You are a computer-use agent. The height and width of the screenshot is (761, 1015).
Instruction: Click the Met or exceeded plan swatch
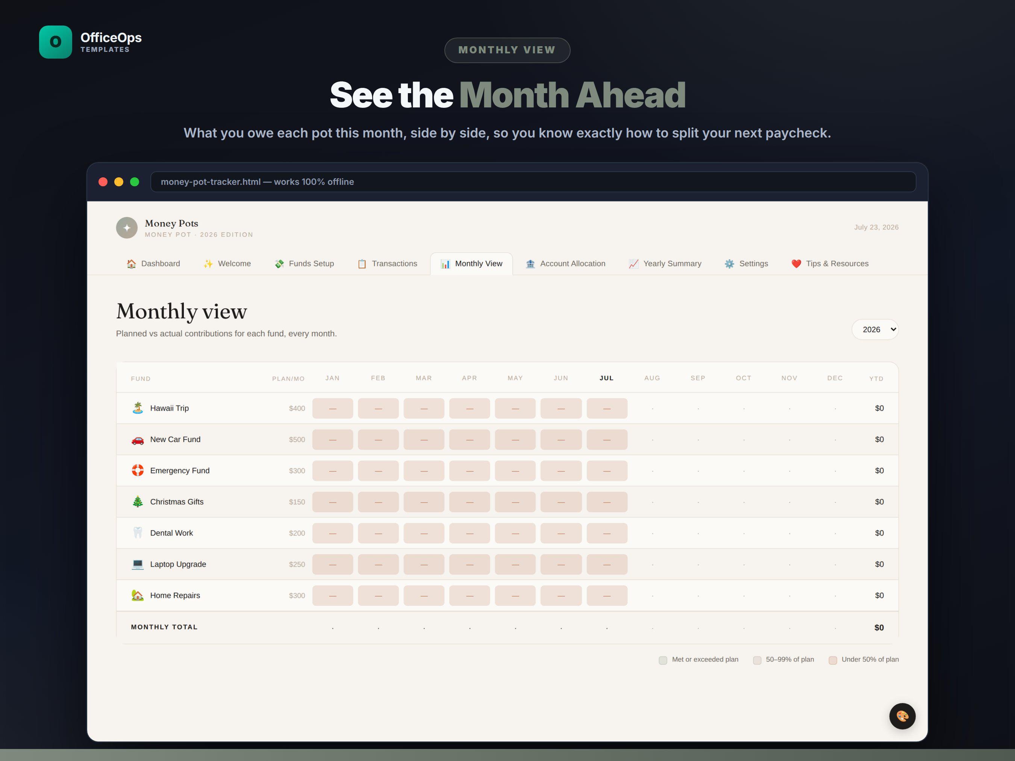[x=663, y=660]
